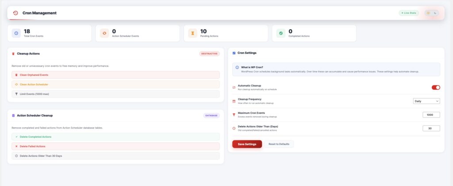Click the info icon beside What is WP Cron

click(x=237, y=67)
